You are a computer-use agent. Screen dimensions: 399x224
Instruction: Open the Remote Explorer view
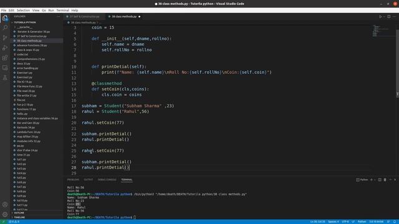pos(5,68)
